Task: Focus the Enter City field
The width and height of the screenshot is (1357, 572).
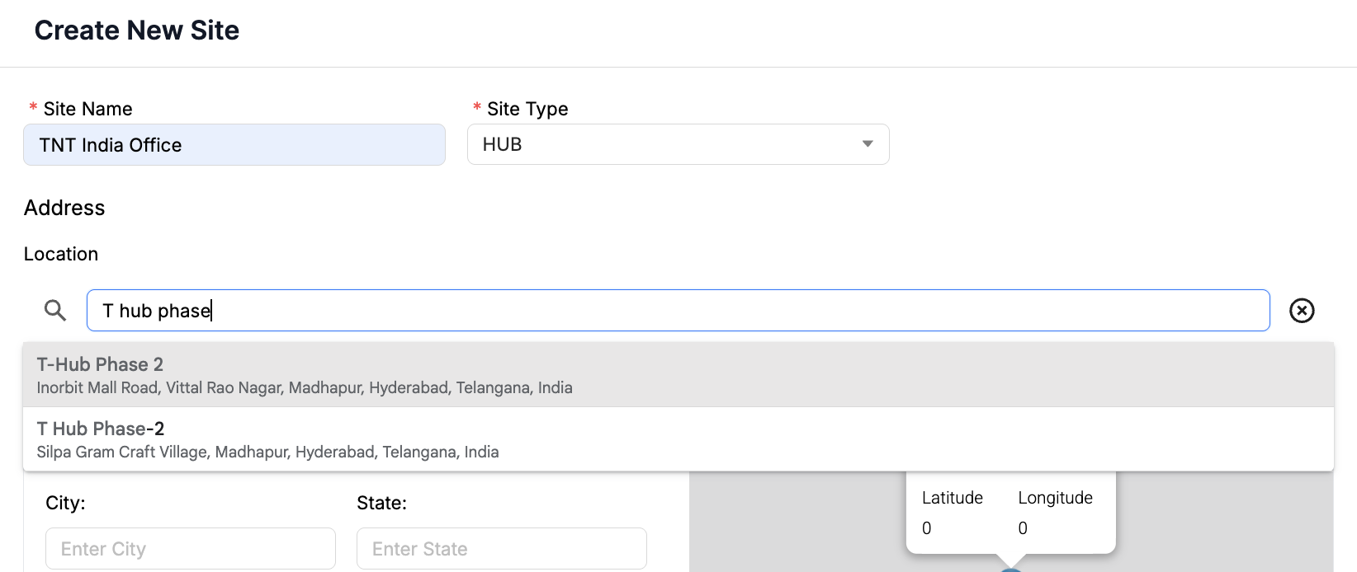Action: click(x=191, y=549)
